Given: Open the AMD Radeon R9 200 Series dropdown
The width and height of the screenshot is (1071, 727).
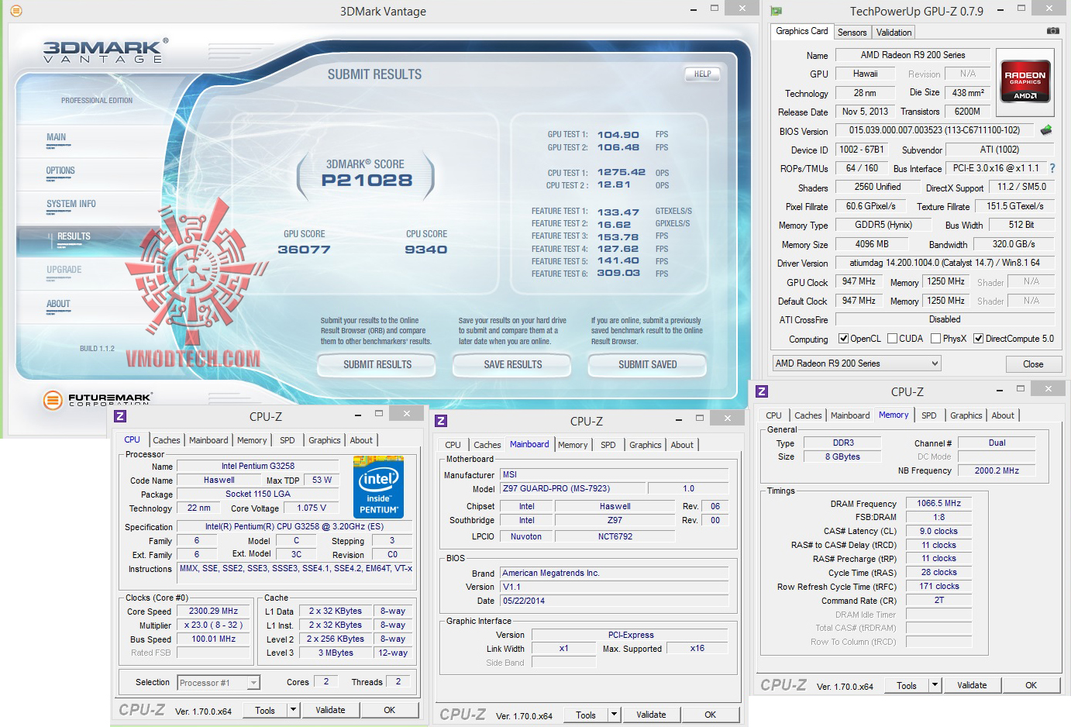Looking at the screenshot, I should (857, 363).
